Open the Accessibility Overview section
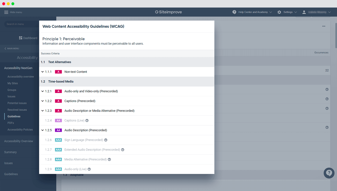This screenshot has height=191, width=337. 19,141
